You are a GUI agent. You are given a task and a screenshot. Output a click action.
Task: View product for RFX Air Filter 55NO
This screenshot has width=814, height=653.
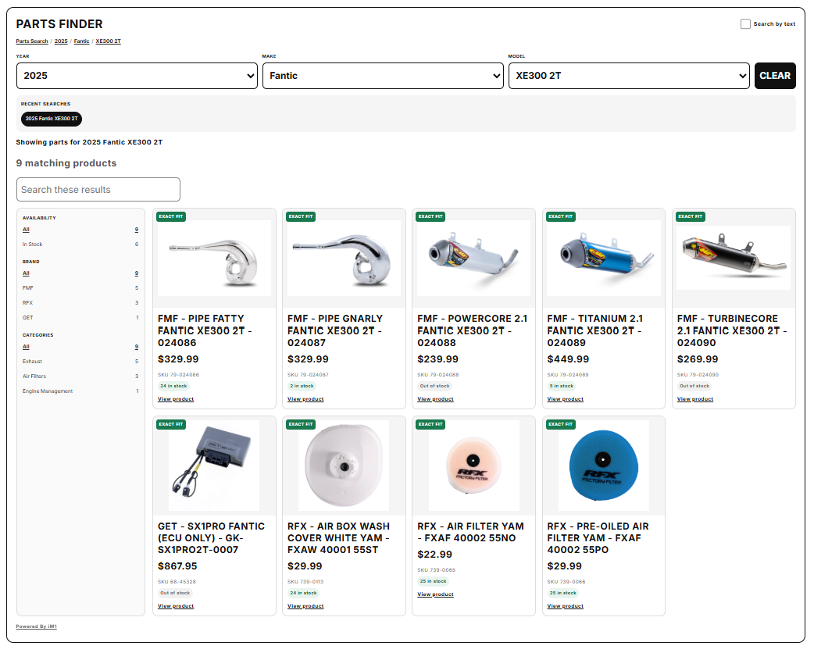pyautogui.click(x=435, y=594)
